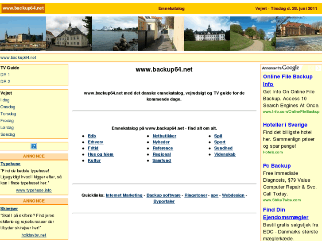Open the Hus og hjem category

click(101, 154)
